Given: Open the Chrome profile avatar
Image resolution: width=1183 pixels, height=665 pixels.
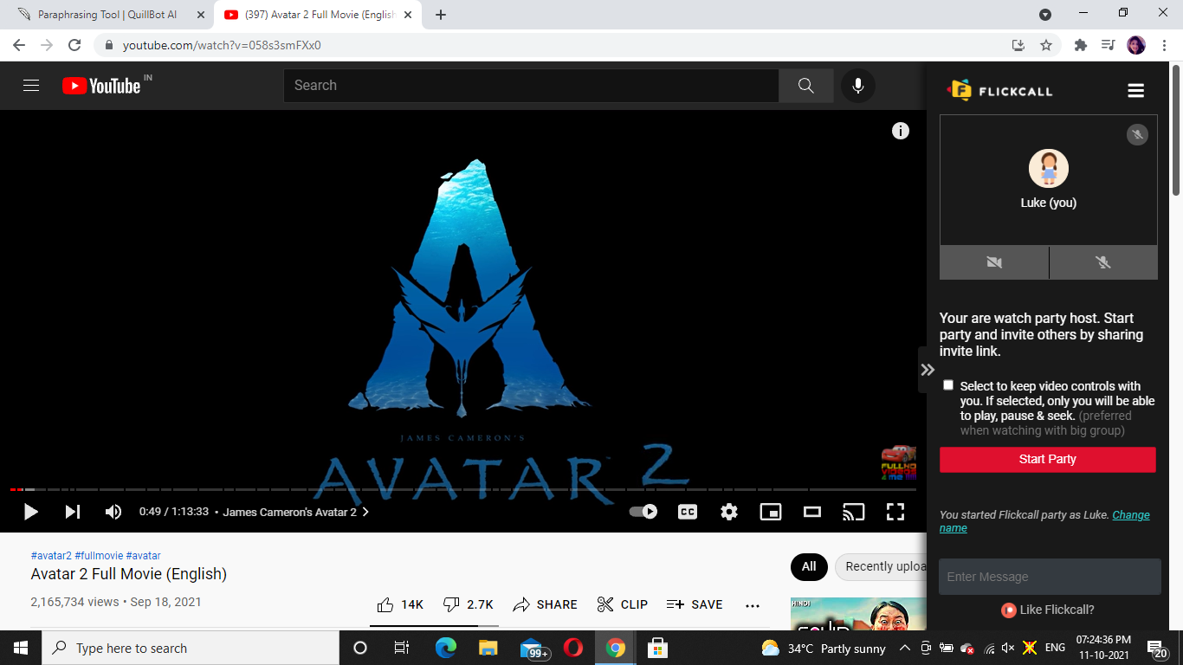Looking at the screenshot, I should [1136, 45].
